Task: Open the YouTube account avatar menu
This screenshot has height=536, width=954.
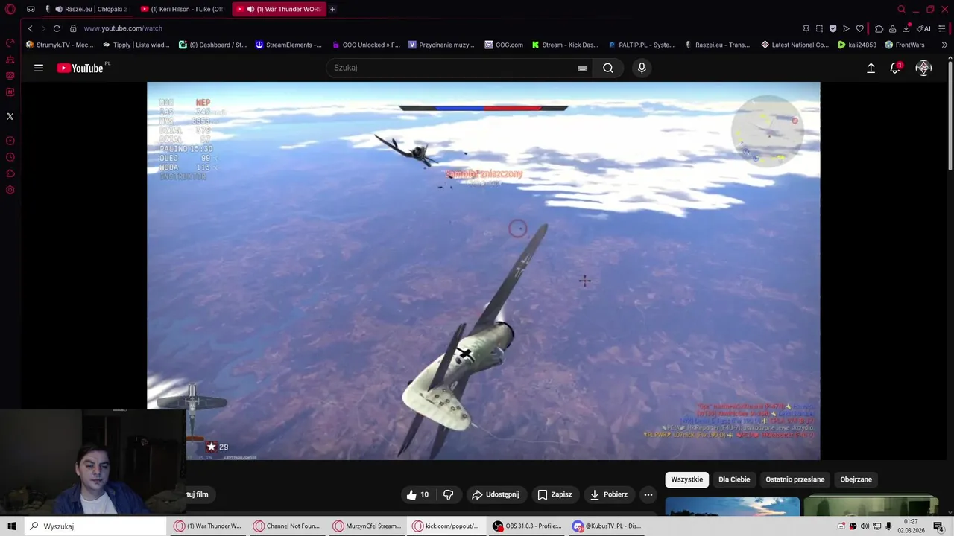Action: tap(923, 68)
